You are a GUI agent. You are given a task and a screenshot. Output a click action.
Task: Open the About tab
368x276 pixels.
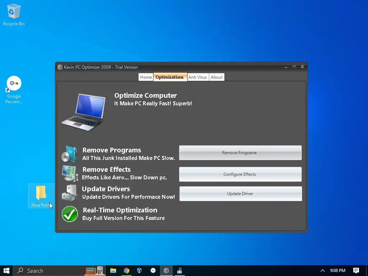[x=216, y=77]
